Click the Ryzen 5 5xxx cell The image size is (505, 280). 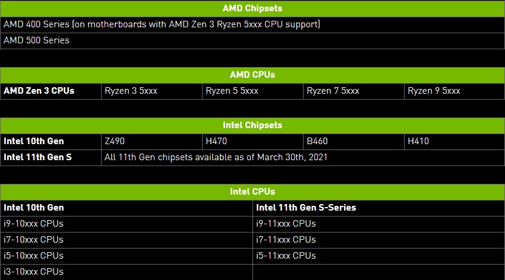pos(232,91)
